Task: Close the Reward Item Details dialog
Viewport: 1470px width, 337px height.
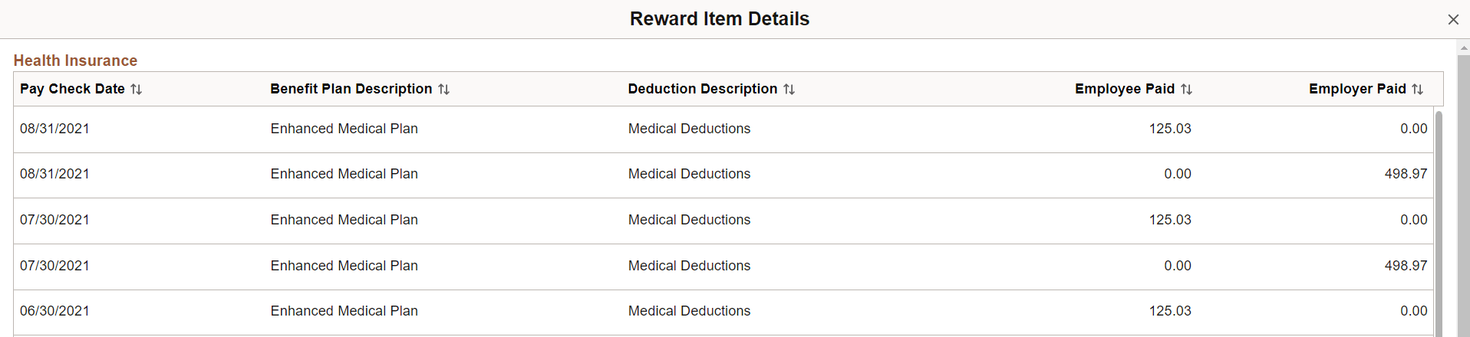Action: click(1453, 20)
